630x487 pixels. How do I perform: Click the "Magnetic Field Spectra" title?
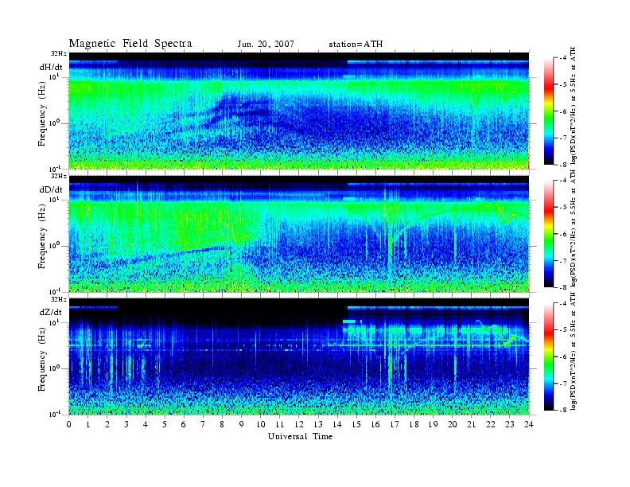130,44
